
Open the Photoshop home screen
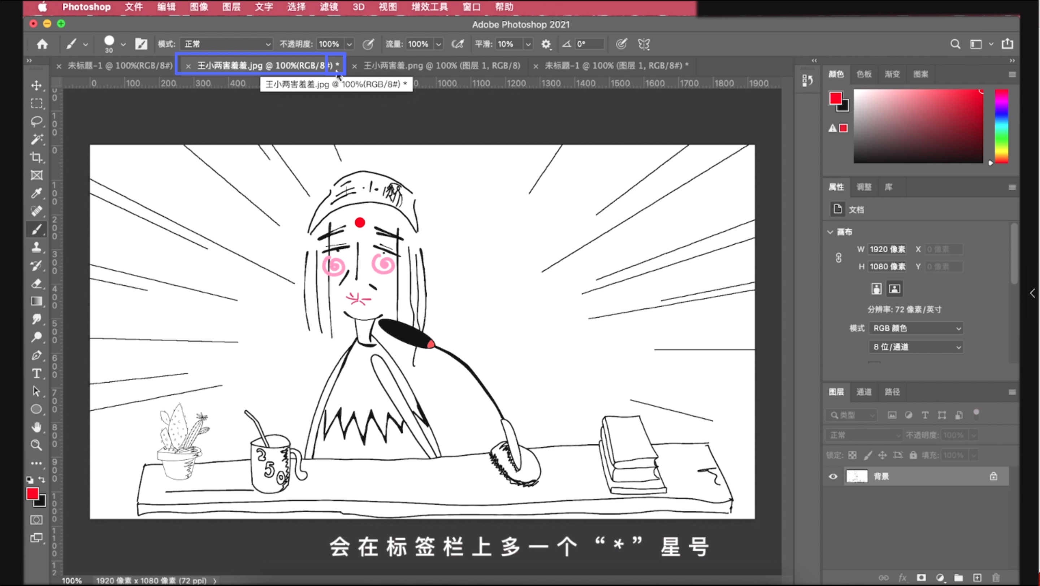42,44
